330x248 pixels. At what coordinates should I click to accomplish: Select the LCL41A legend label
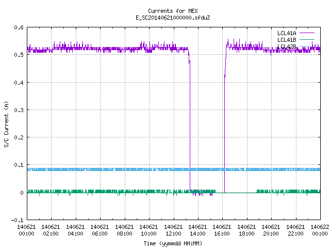tap(287, 33)
